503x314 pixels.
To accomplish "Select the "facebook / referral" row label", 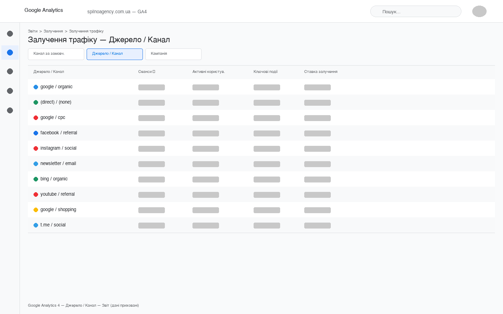I will click(x=59, y=133).
